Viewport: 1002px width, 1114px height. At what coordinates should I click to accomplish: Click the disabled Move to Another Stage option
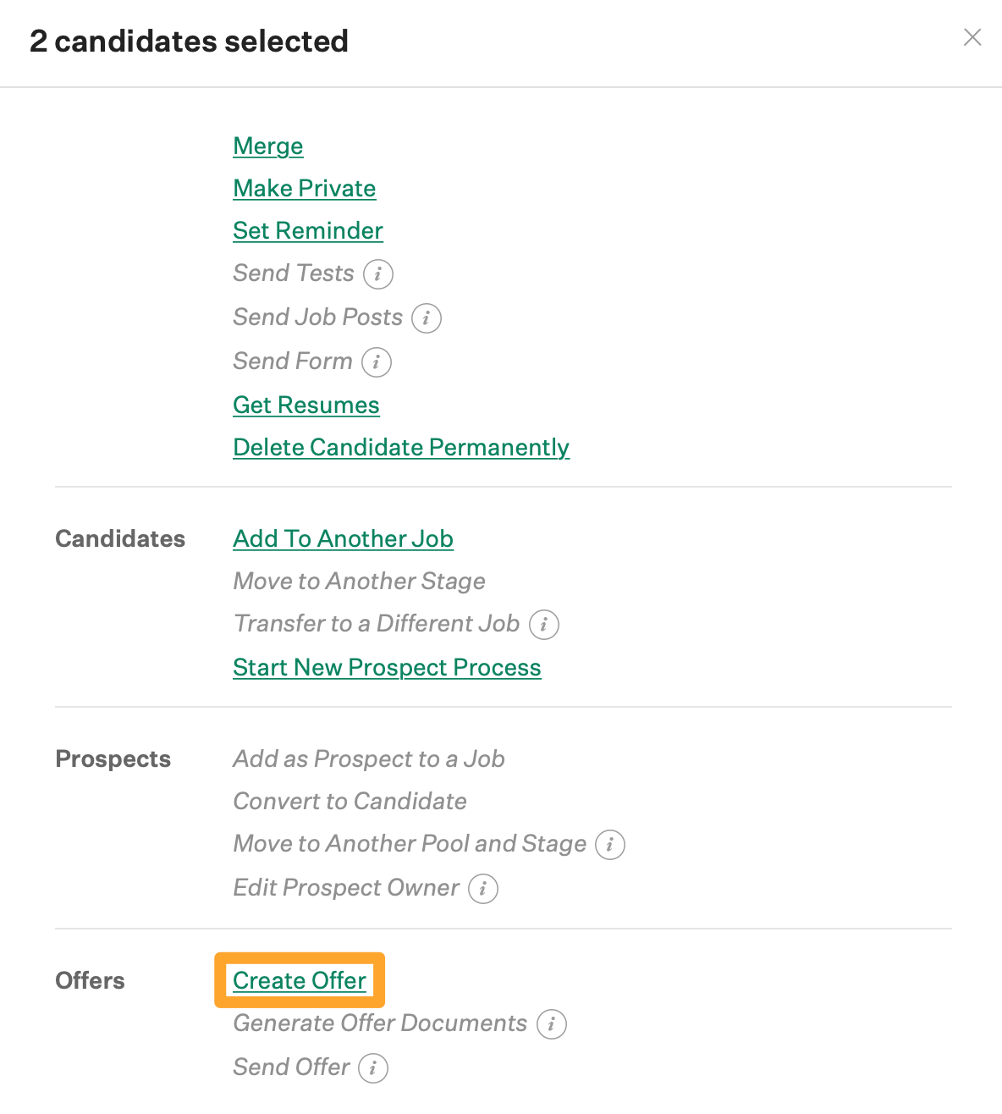[x=360, y=581]
